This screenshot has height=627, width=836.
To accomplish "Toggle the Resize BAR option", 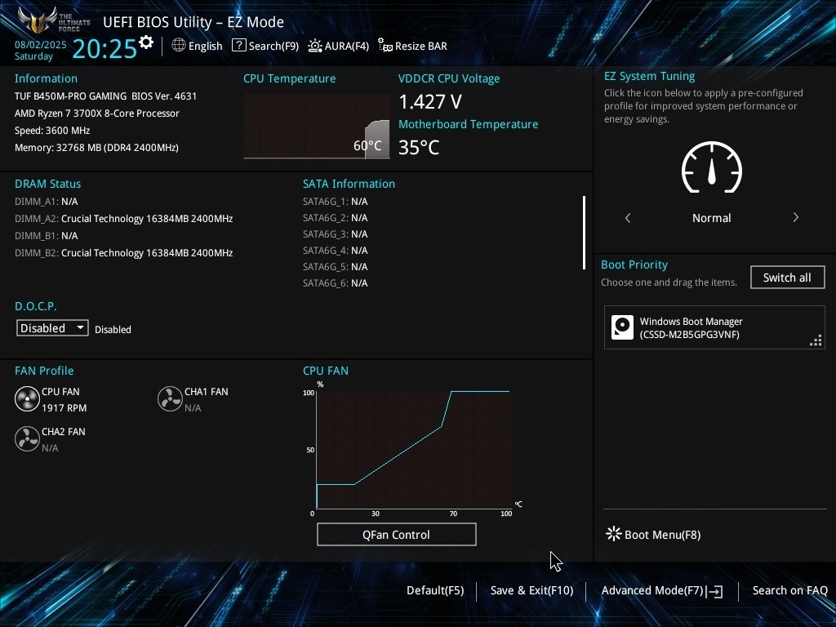I will click(412, 46).
